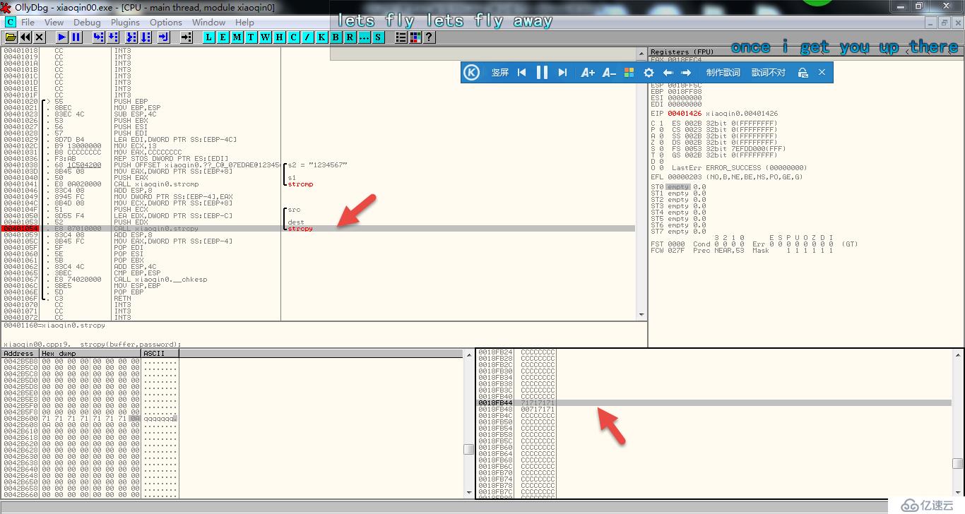Click the Step into toolbar icon

pos(98,37)
